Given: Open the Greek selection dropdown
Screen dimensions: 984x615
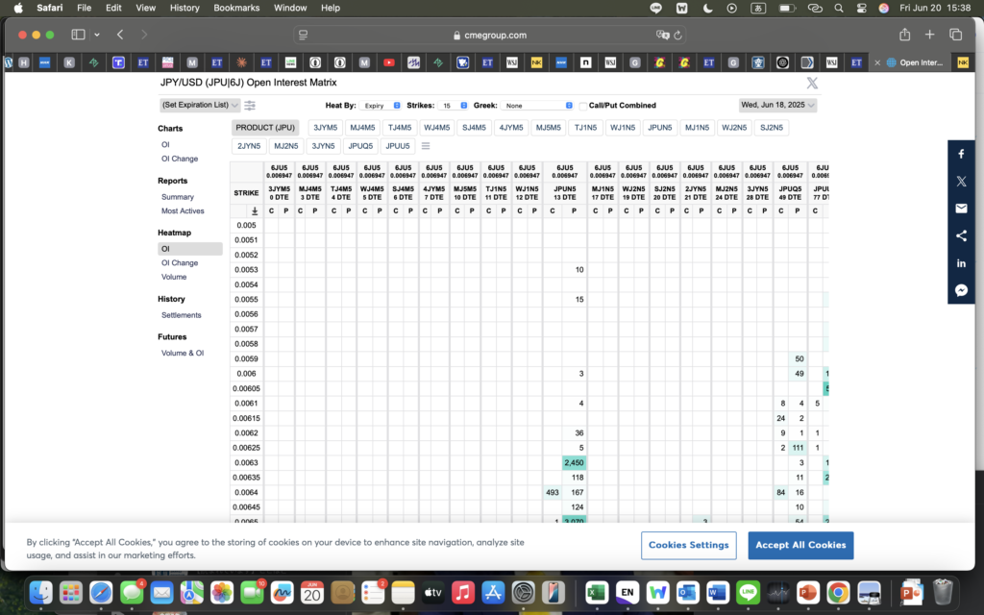Looking at the screenshot, I should [536, 106].
